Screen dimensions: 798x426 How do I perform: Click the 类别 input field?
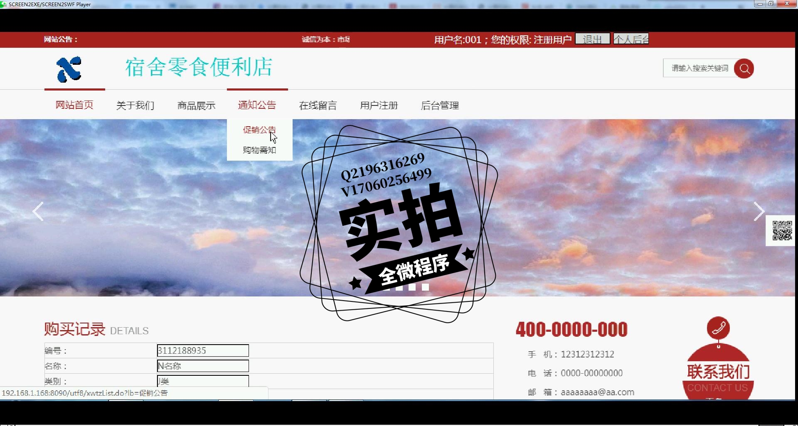click(x=203, y=381)
